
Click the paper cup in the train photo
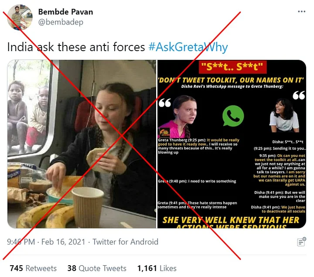[x=88, y=206]
